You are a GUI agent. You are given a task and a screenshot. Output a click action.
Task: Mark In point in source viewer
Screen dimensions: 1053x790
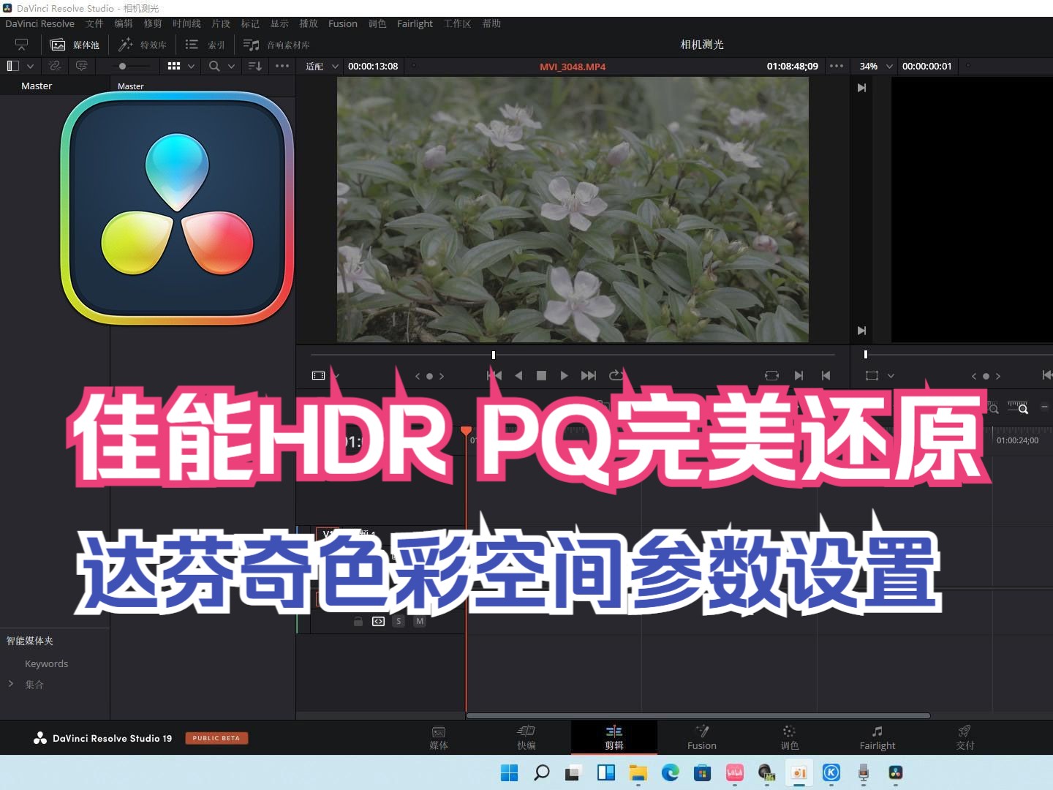[799, 375]
